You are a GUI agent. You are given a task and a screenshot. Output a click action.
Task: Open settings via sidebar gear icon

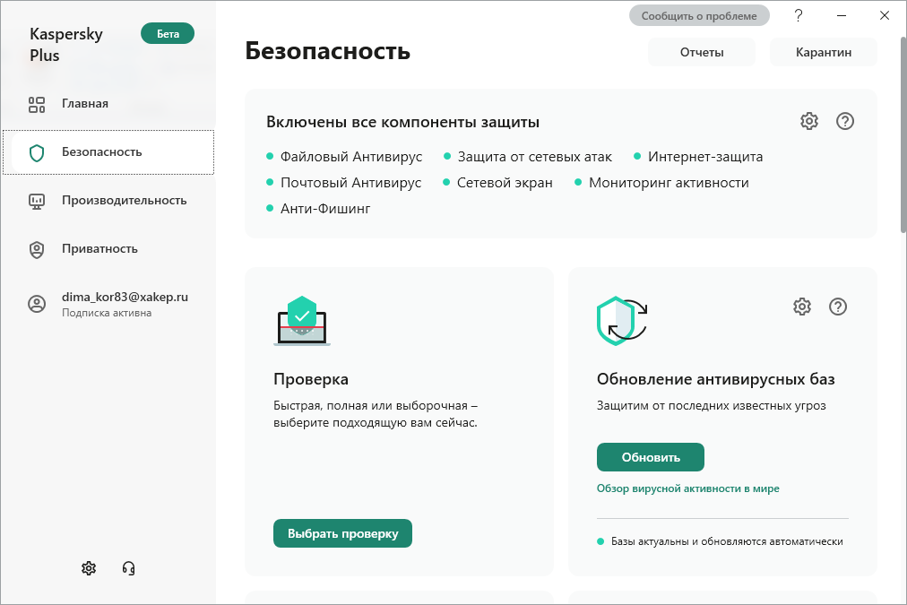point(89,568)
